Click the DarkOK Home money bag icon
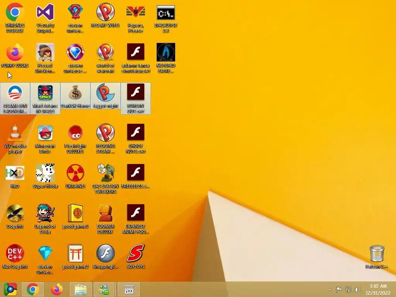This screenshot has width=396, height=297. pyautogui.click(x=75, y=96)
